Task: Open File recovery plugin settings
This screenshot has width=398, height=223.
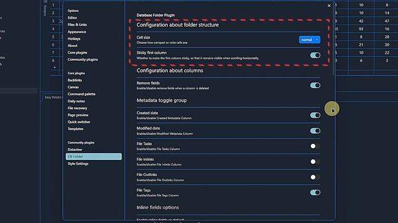Action: pyautogui.click(x=77, y=108)
